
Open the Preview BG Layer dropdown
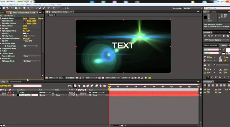pos(31,56)
